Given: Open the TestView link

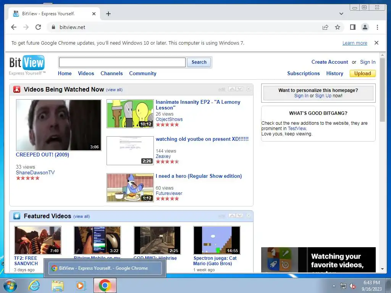Looking at the screenshot, I should 297,129.
